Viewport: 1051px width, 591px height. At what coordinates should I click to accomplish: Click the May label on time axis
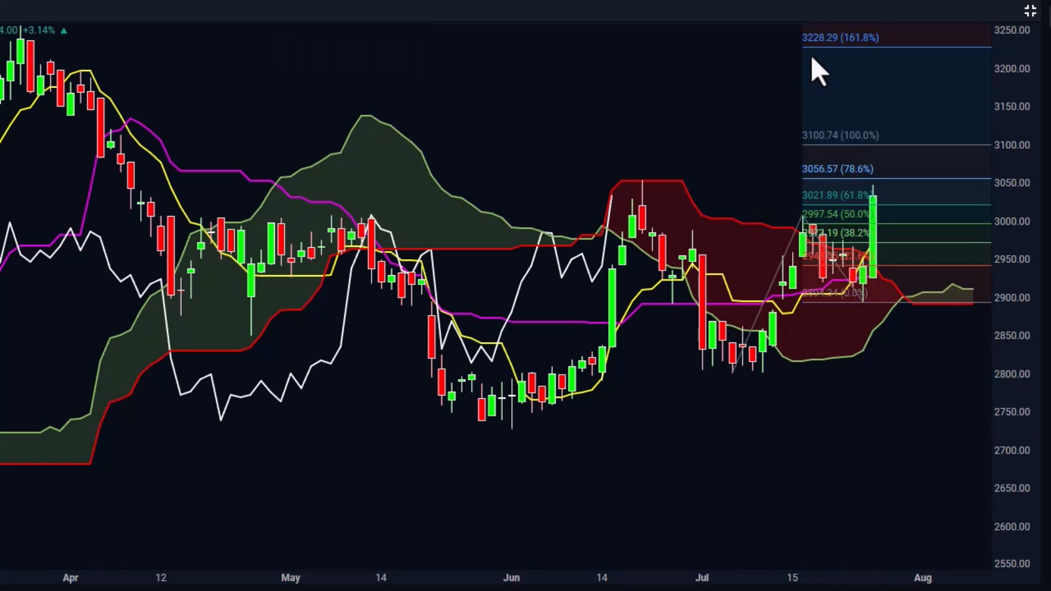tap(291, 578)
